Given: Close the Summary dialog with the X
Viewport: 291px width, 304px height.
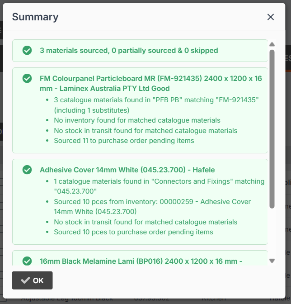Looking at the screenshot, I should 271,17.
